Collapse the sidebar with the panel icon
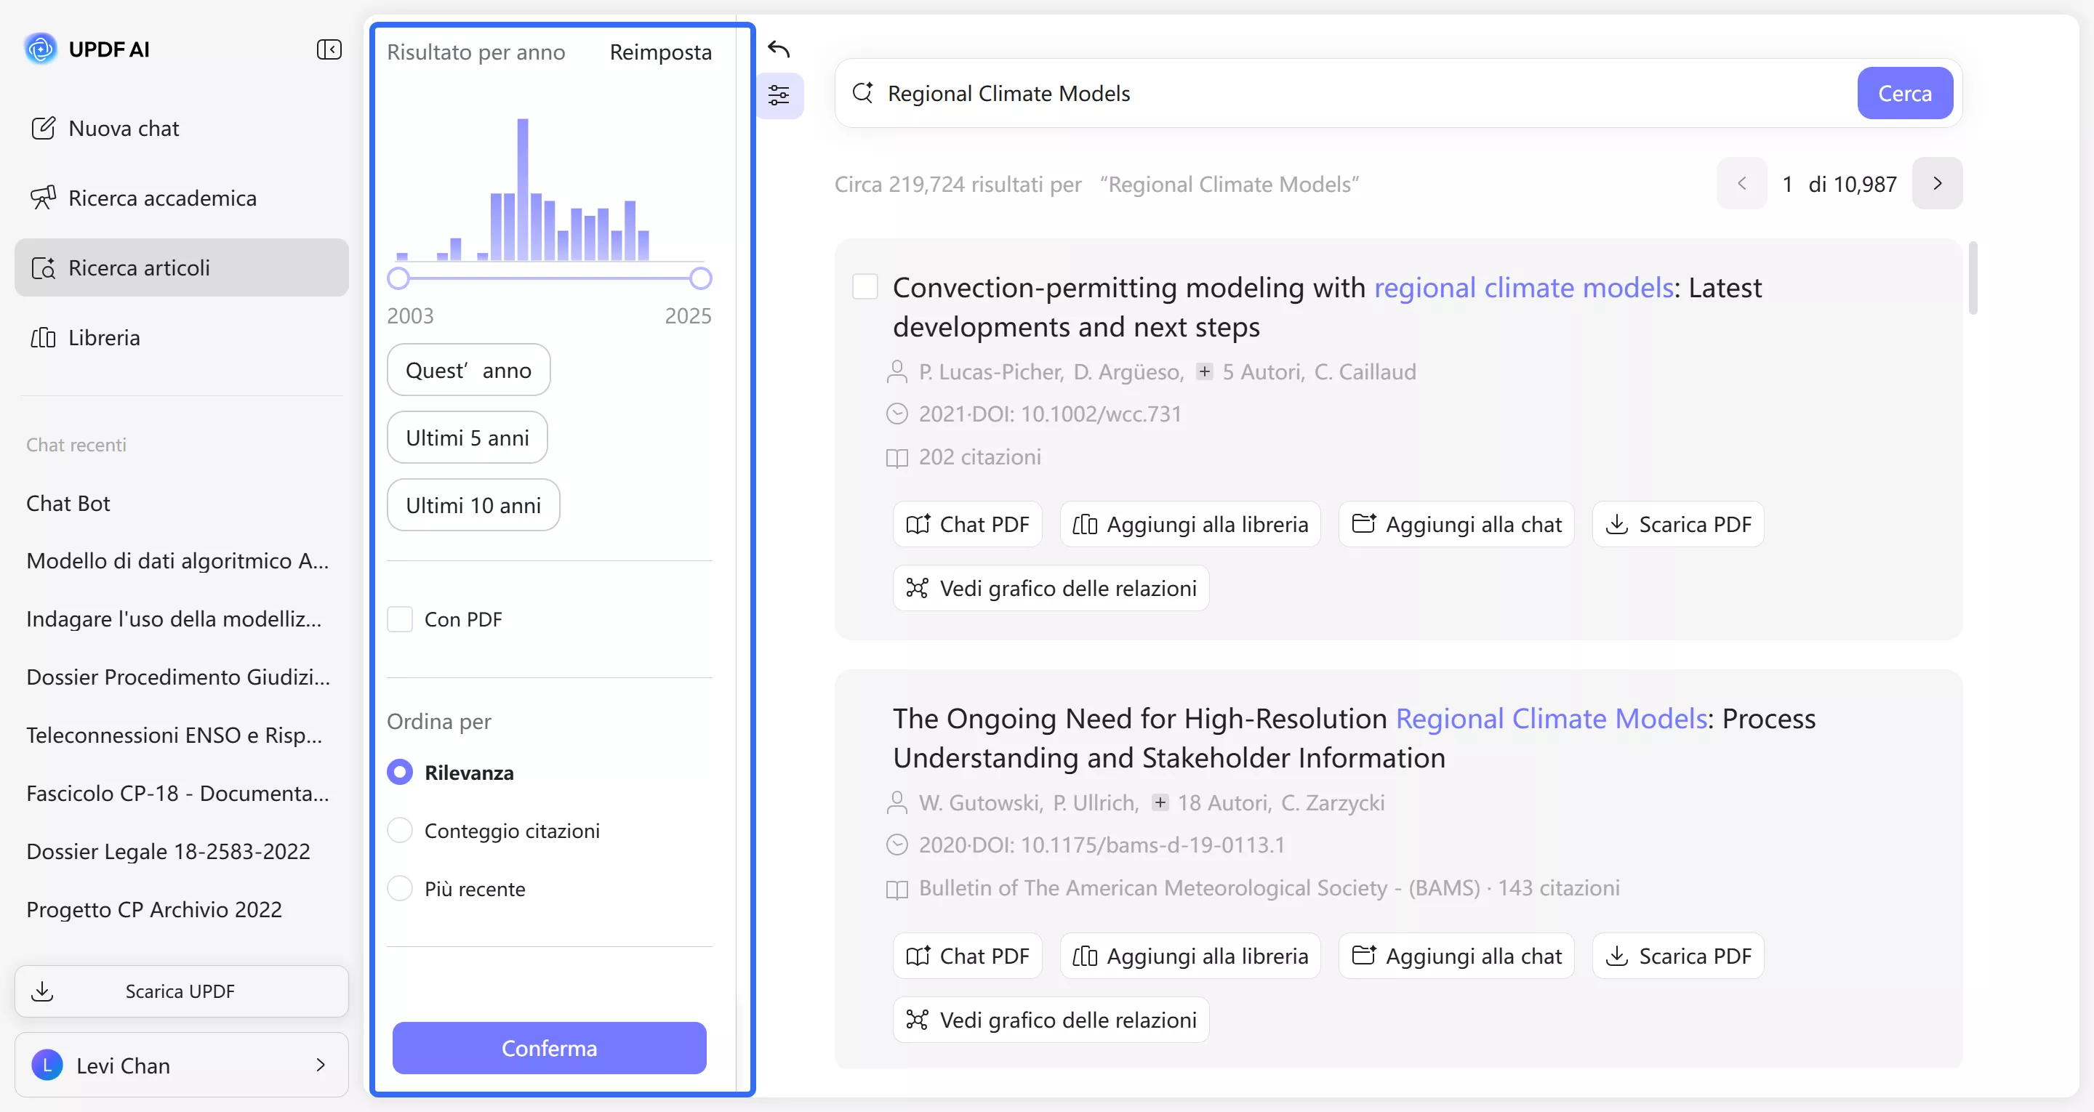Screen dimensions: 2094x1112 [329, 49]
